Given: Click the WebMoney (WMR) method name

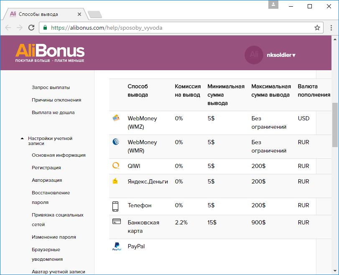Looking at the screenshot, I should point(142,146).
